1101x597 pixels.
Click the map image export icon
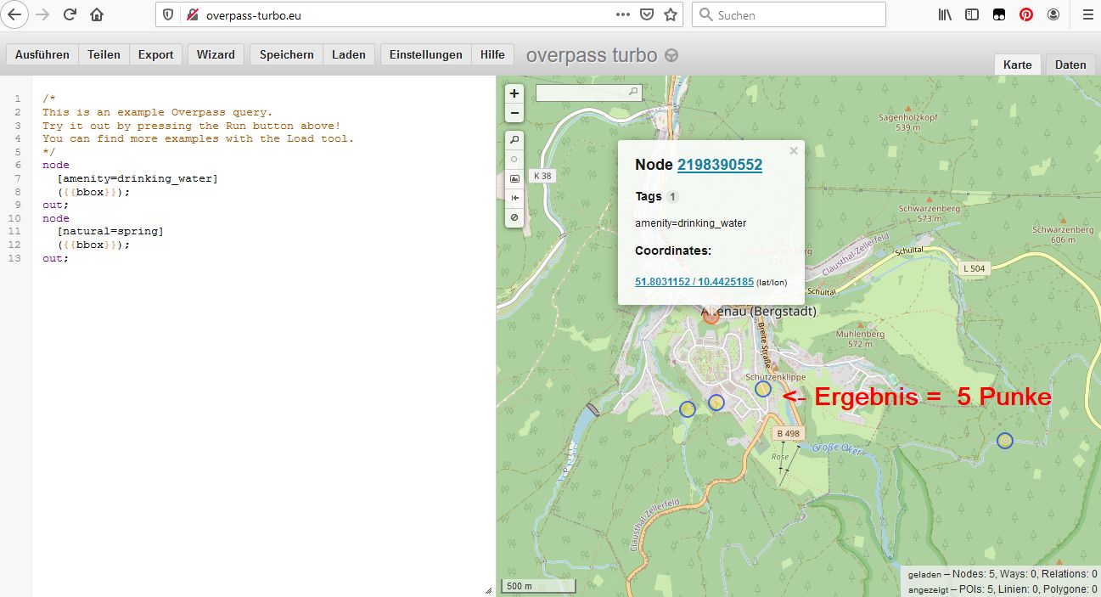tap(514, 179)
